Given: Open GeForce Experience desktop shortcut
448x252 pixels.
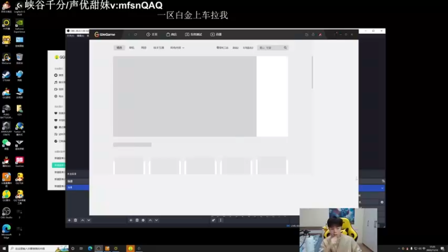Looking at the screenshot, I should (x=20, y=26).
